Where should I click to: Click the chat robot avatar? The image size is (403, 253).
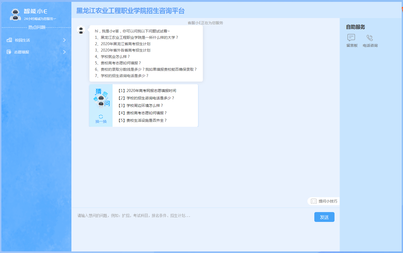(81, 30)
